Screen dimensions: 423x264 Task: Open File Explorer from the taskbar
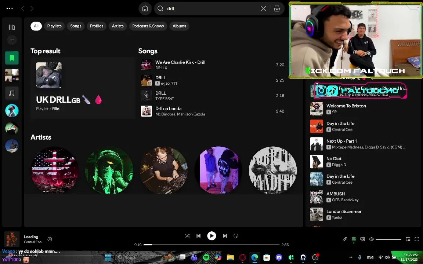[x=230, y=257]
